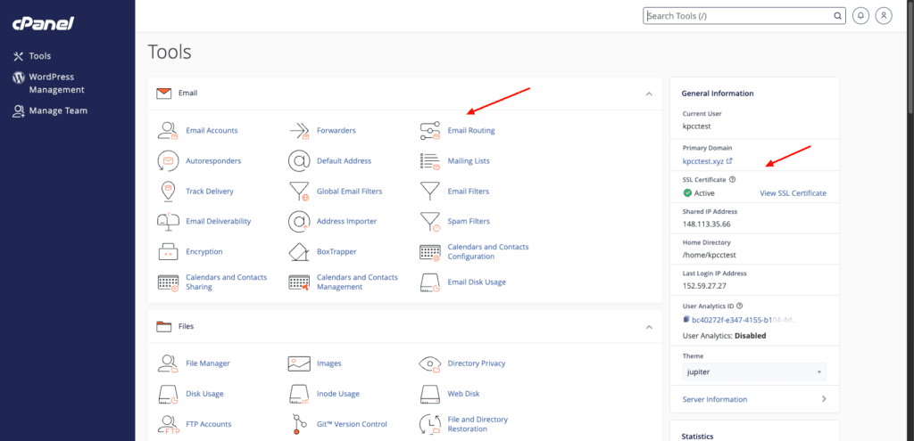Open the BoxTrapper icon
Screen dimensions: 914x441
(x=299, y=251)
